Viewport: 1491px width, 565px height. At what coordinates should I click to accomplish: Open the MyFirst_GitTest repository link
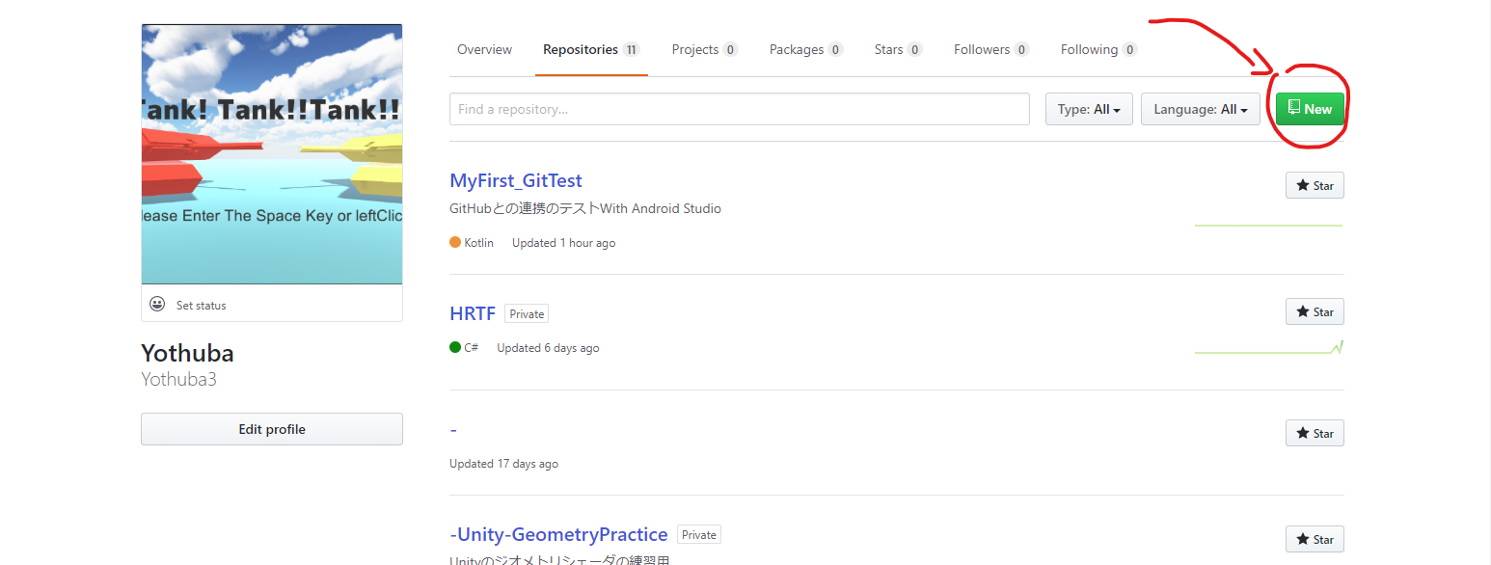coord(516,180)
